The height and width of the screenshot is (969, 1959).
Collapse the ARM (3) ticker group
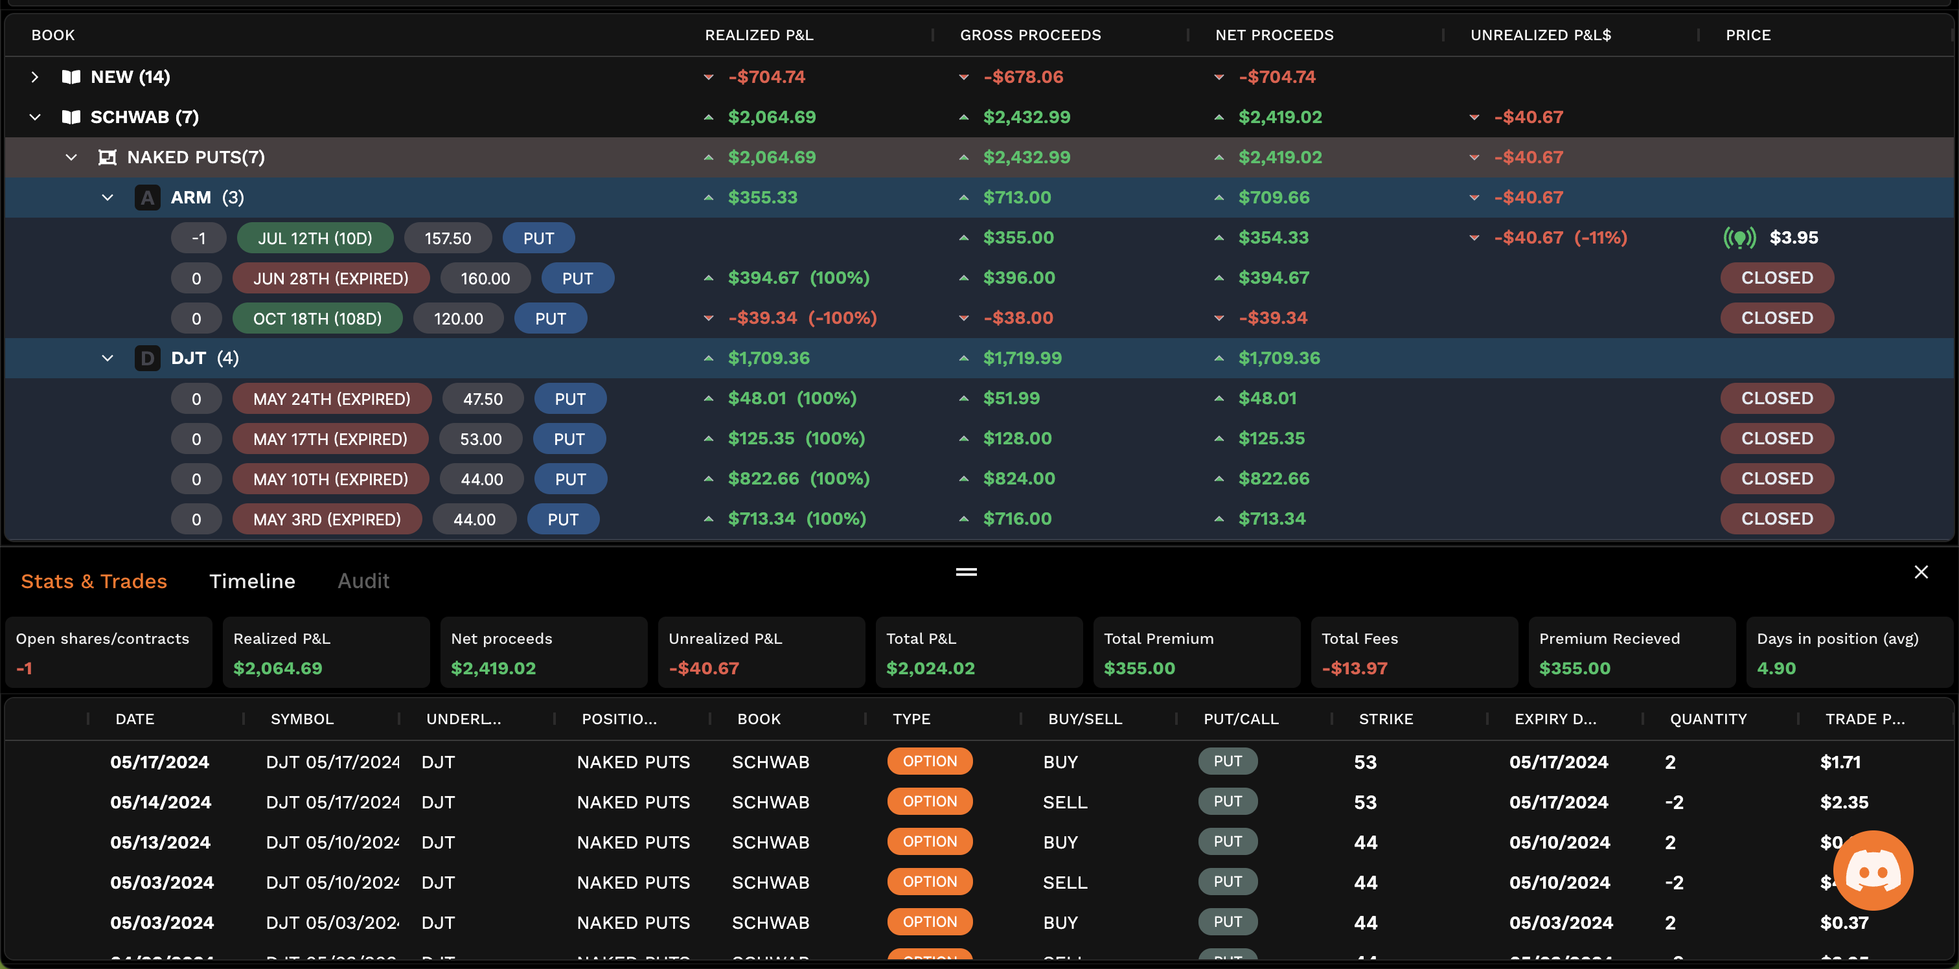pos(108,198)
